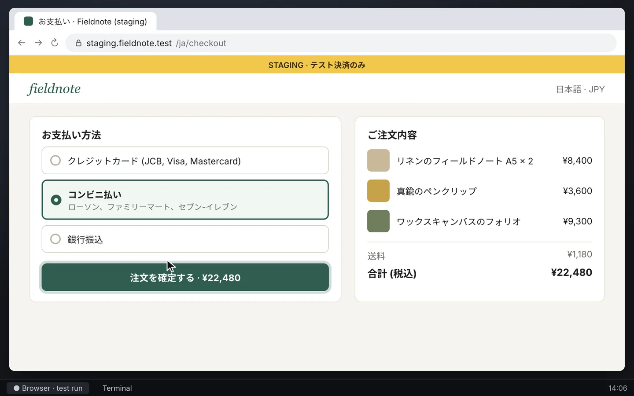Image resolution: width=634 pixels, height=396 pixels.
Task: Click the ご注文内容 heading
Action: [x=392, y=135]
